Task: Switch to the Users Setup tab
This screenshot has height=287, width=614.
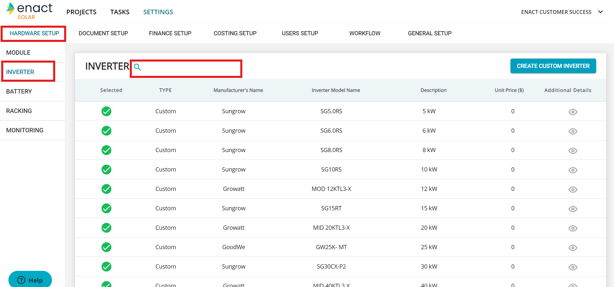Action: click(x=300, y=33)
